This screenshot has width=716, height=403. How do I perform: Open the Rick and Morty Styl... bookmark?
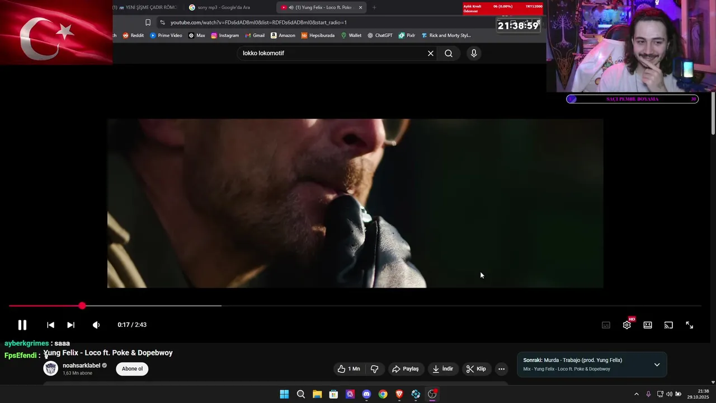pos(446,35)
